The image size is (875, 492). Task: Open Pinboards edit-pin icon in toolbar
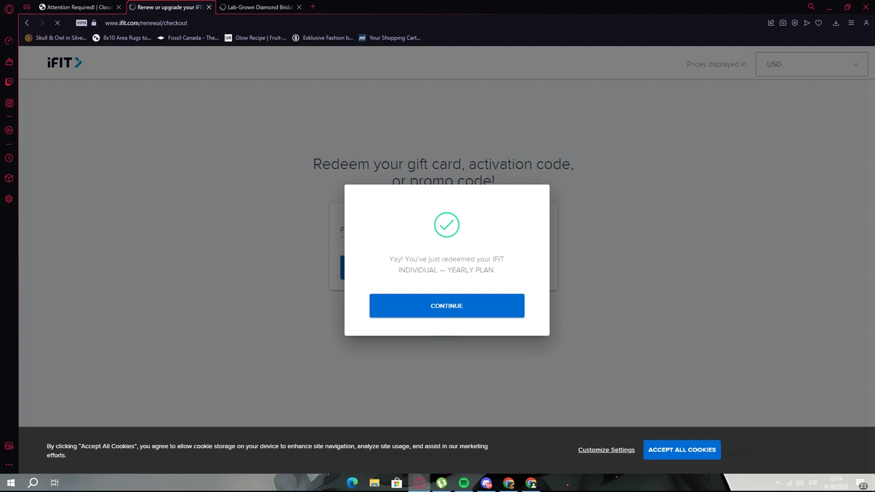pos(771,23)
